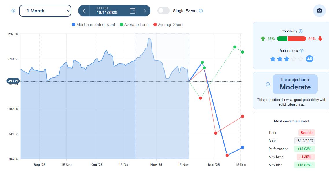The image size is (329, 171).
Task: Click info icon next to Probability
Action: tap(300, 31)
